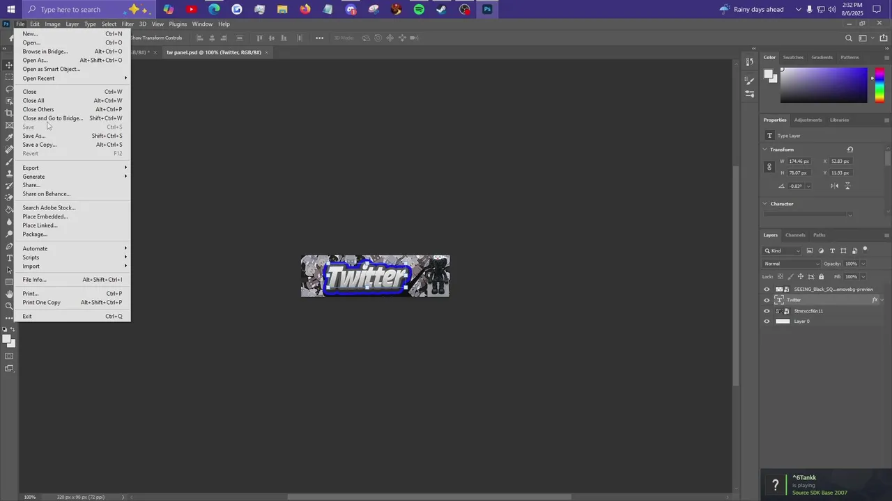
Task: Click the share icon at top right
Action: [884, 38]
